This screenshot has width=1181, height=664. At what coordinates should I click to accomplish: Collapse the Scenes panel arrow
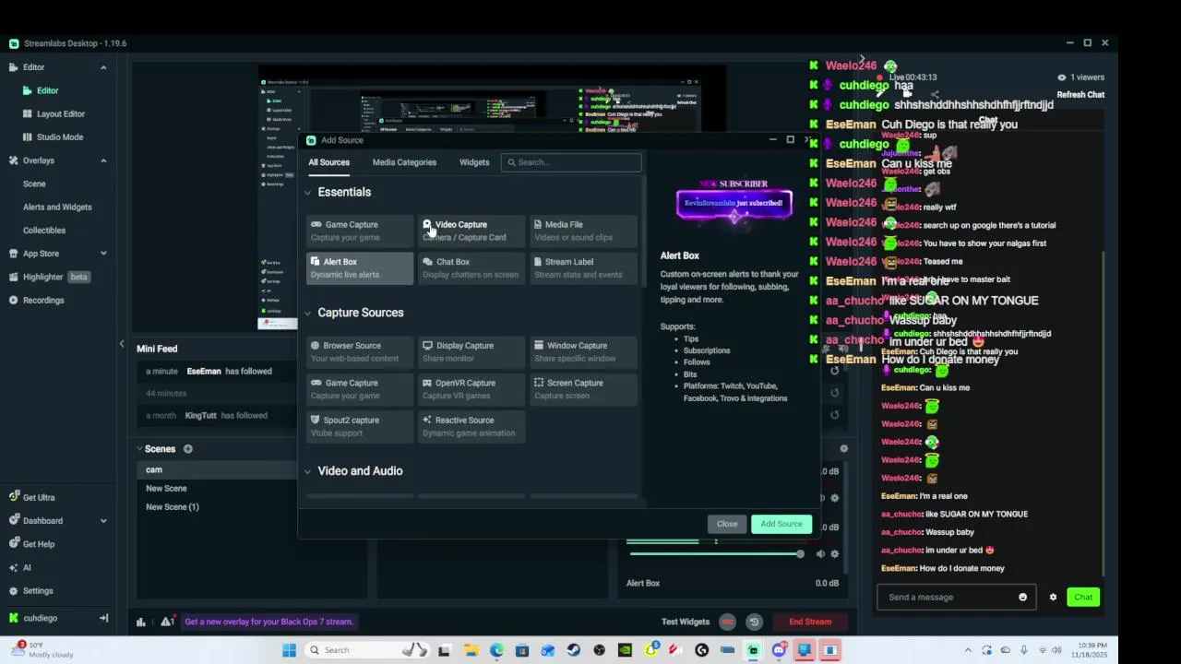point(140,449)
